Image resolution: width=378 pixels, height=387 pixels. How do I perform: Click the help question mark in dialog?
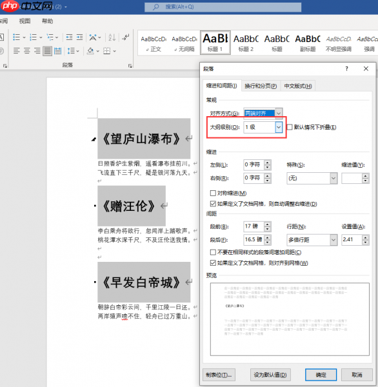(x=346, y=69)
